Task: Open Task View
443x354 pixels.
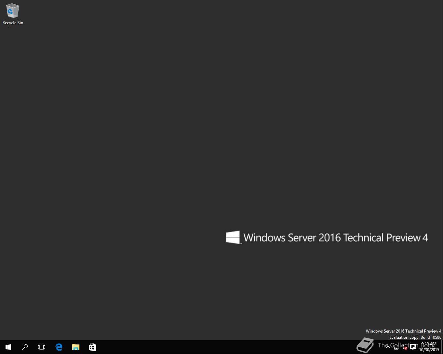Action: point(42,347)
